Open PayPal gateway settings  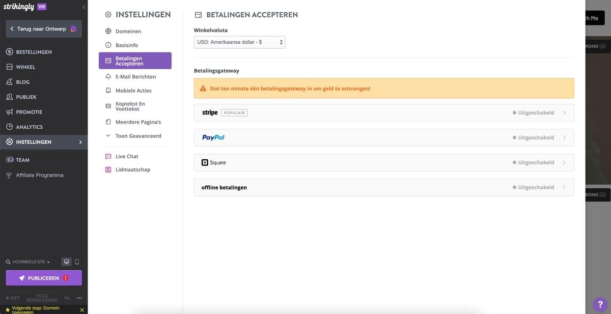pyautogui.click(x=384, y=137)
